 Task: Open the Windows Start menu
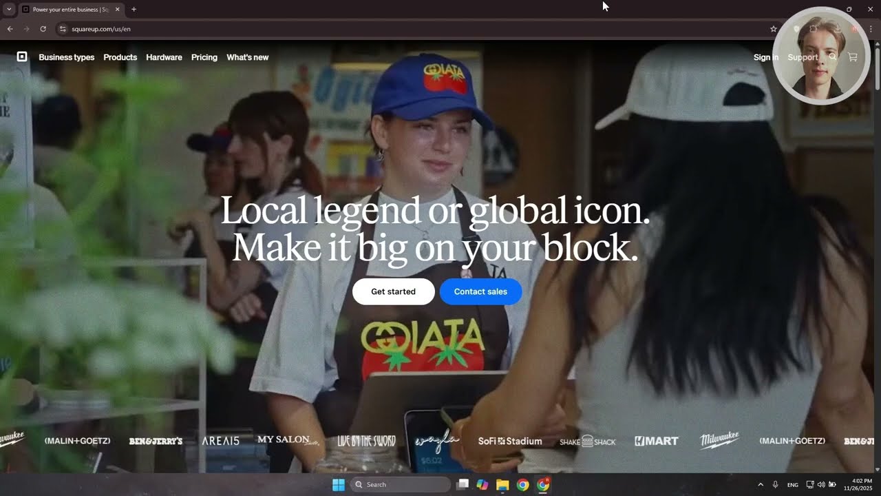pyautogui.click(x=338, y=484)
